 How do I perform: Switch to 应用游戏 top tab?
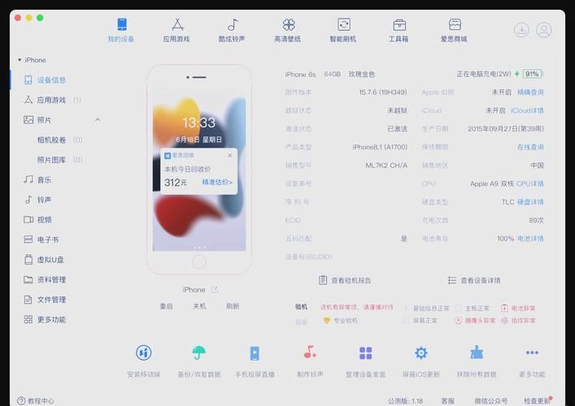[176, 30]
